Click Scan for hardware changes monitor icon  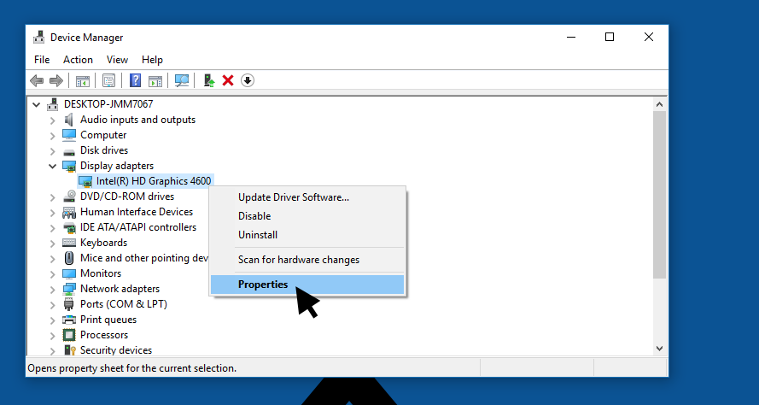[x=182, y=80]
